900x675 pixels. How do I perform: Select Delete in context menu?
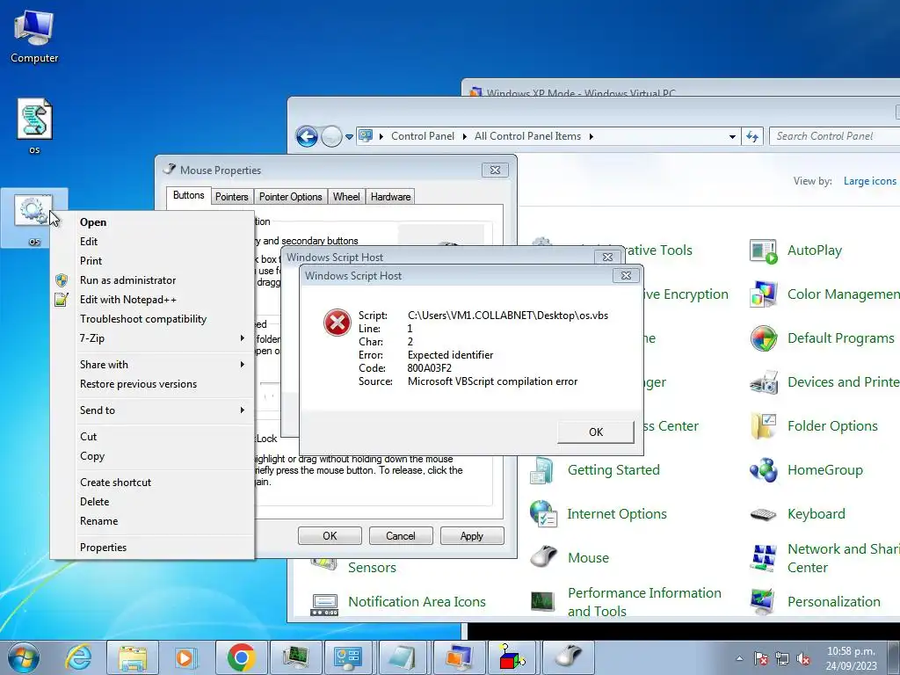pyautogui.click(x=152, y=502)
